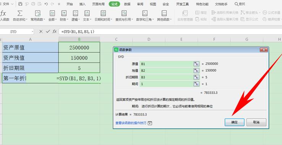Click the 原值 input field containing B1
Image resolution: width=282 pixels, height=145 pixels.
point(167,64)
